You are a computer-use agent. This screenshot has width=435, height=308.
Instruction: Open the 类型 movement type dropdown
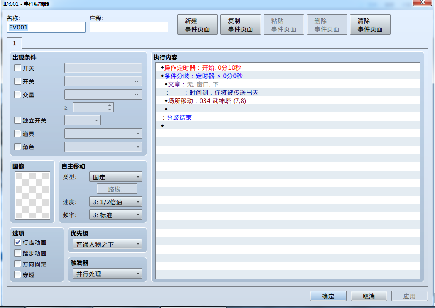[116, 177]
